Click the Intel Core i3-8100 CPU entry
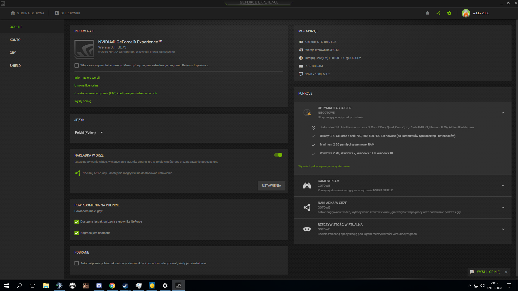Viewport: 518px width, 291px height. point(333,58)
